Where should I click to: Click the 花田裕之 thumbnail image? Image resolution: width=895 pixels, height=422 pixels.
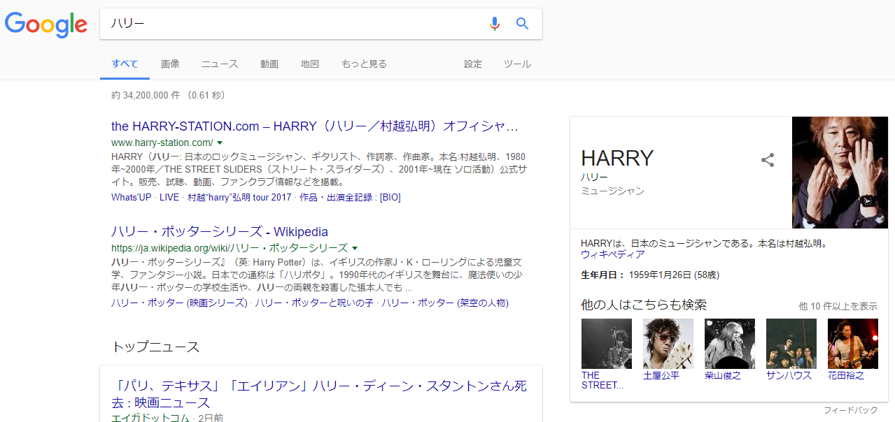[x=853, y=344]
